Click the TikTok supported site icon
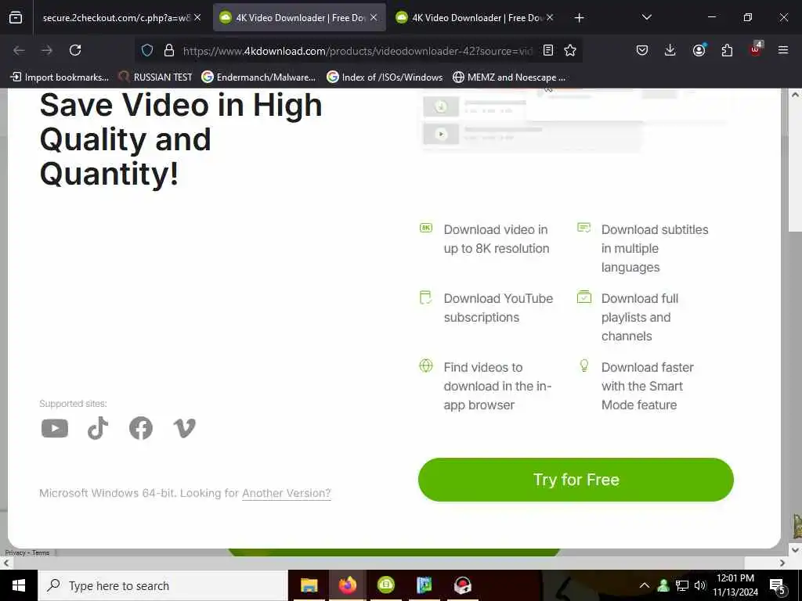The width and height of the screenshot is (802, 601). 98,428
